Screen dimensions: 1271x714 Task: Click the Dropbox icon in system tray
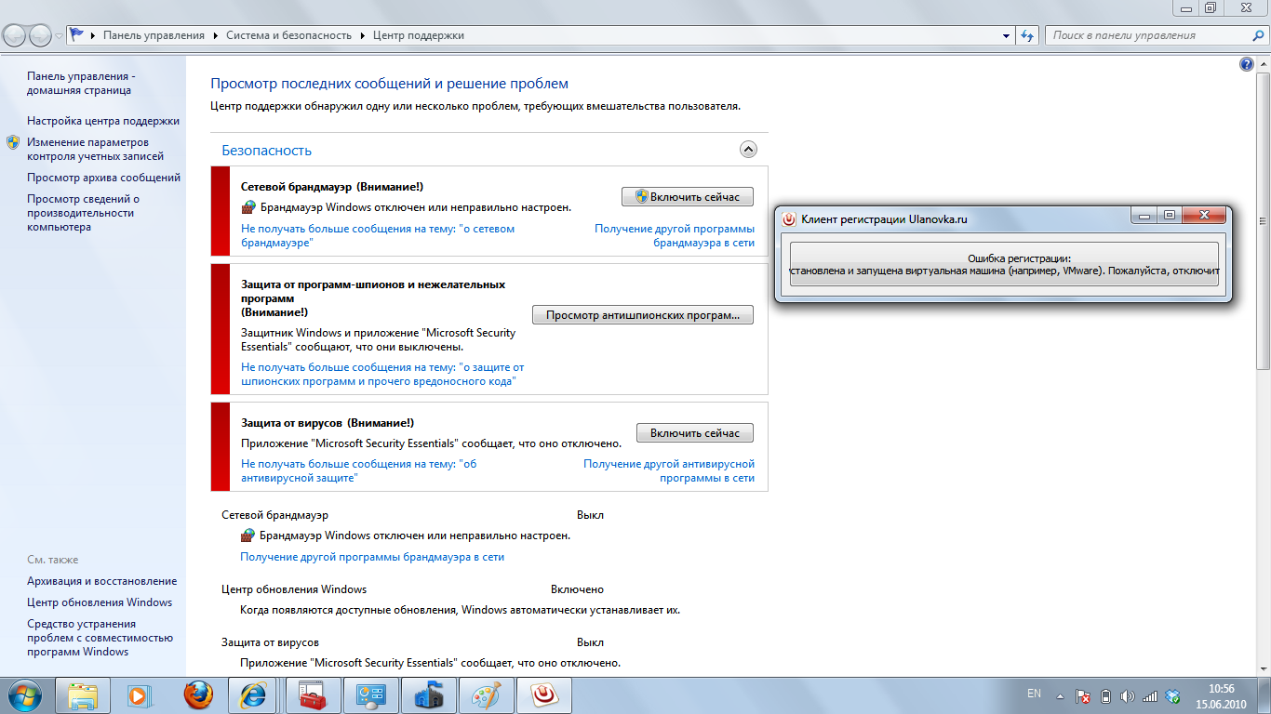[x=1173, y=695]
